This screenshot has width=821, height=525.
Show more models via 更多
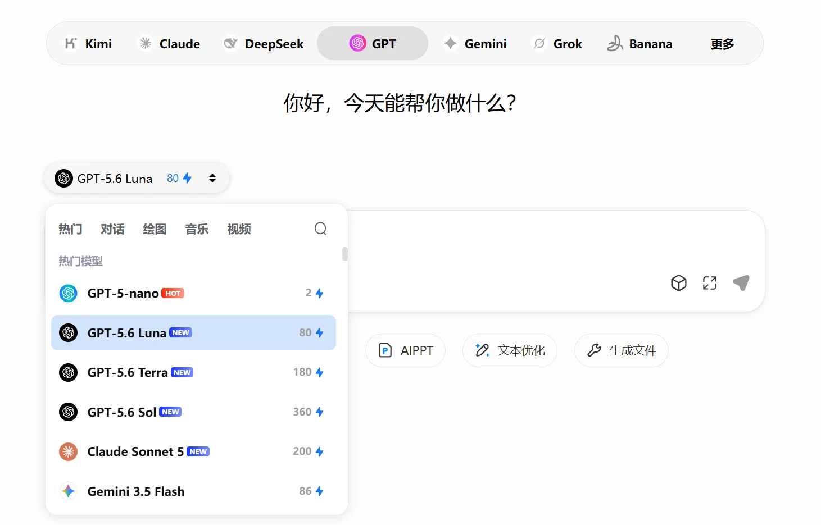pyautogui.click(x=722, y=44)
